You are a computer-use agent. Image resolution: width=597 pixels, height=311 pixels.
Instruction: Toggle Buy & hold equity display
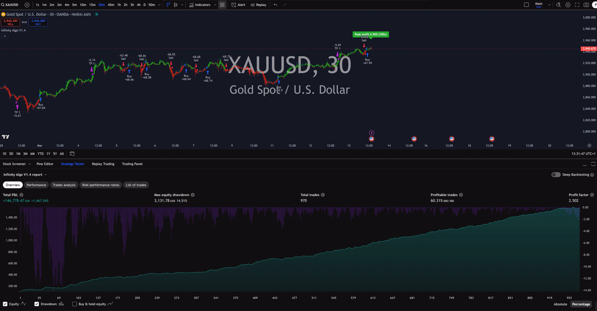coord(75,304)
